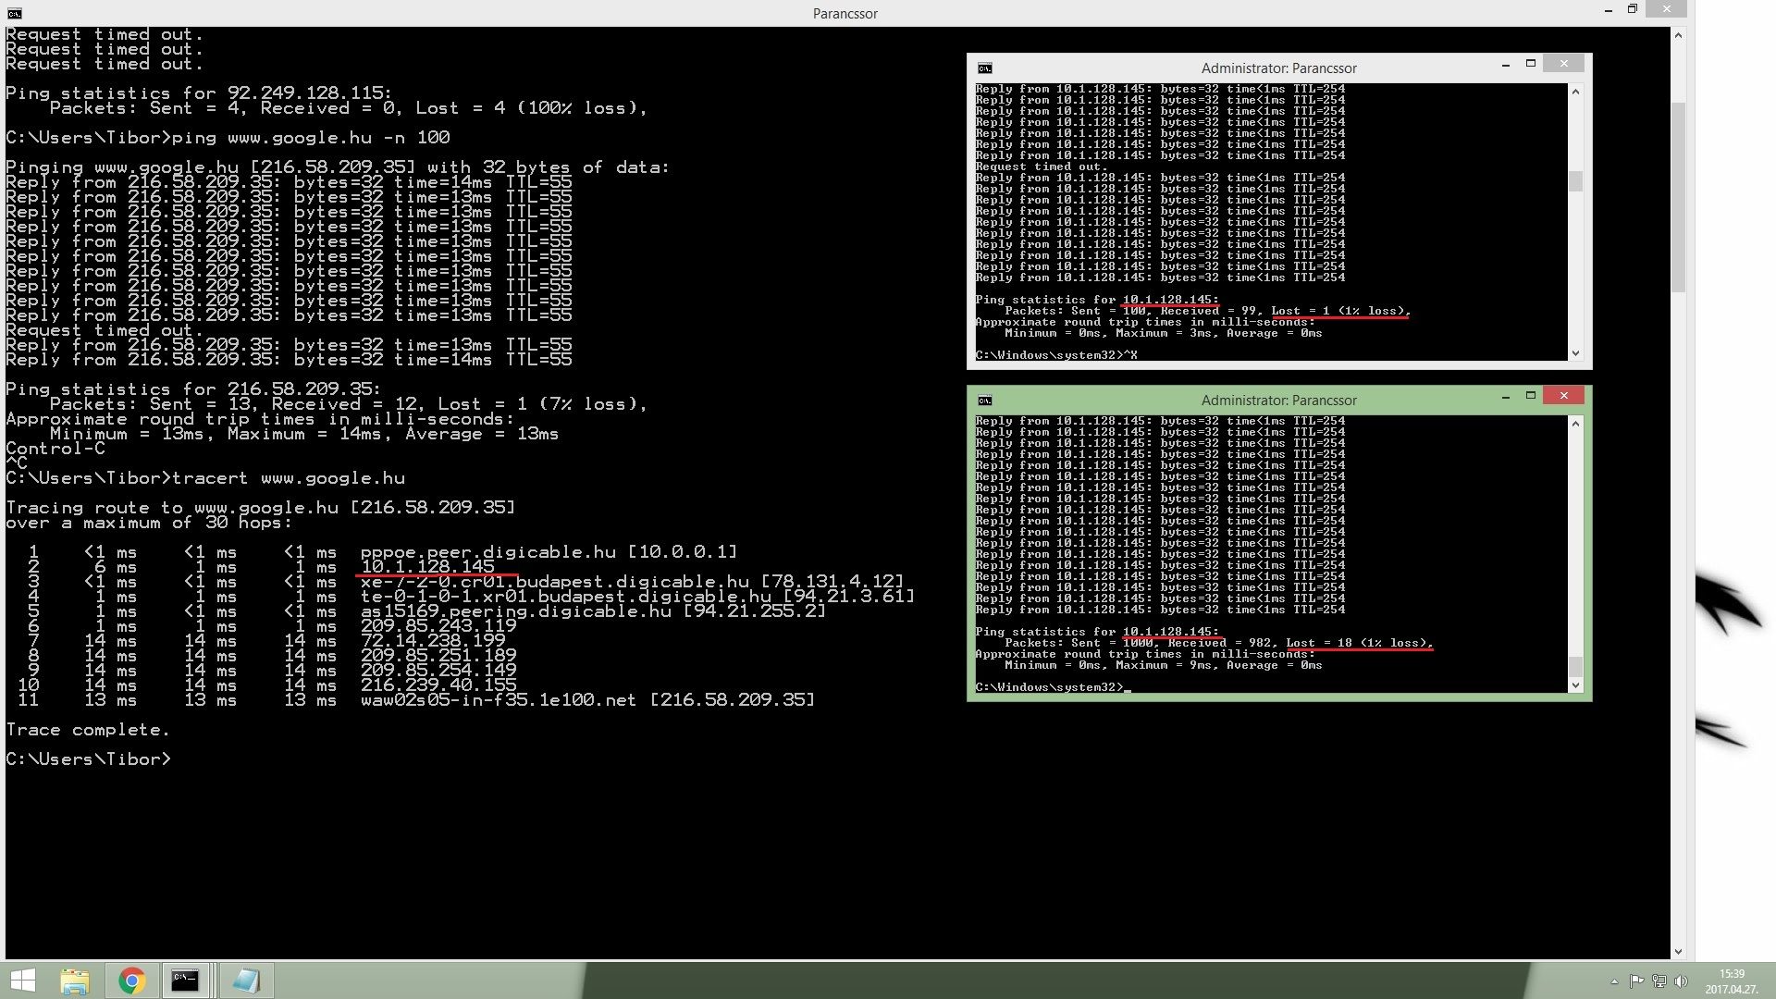Open the taskbar clock showing 15:39

(1732, 981)
